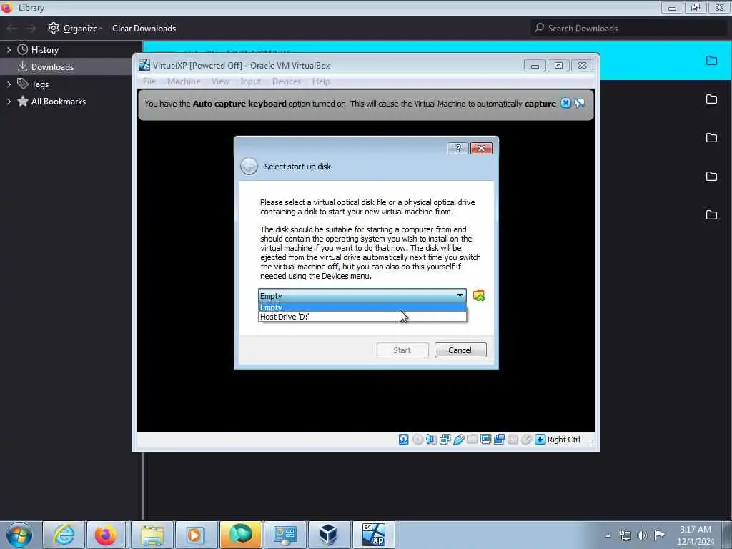Go back with the wizard back arrow
The height and width of the screenshot is (549, 732).
coord(249,166)
